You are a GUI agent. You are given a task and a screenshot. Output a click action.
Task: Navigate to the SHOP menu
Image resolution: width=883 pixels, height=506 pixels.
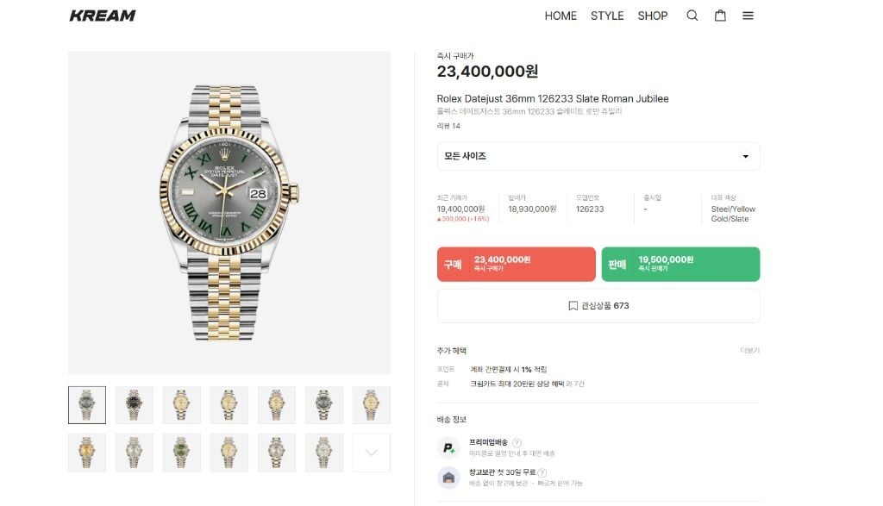[653, 16]
